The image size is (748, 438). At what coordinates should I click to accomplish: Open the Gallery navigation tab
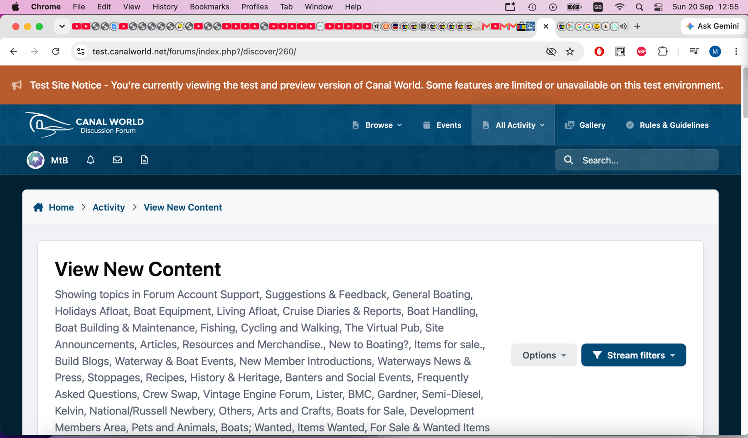pyautogui.click(x=585, y=125)
